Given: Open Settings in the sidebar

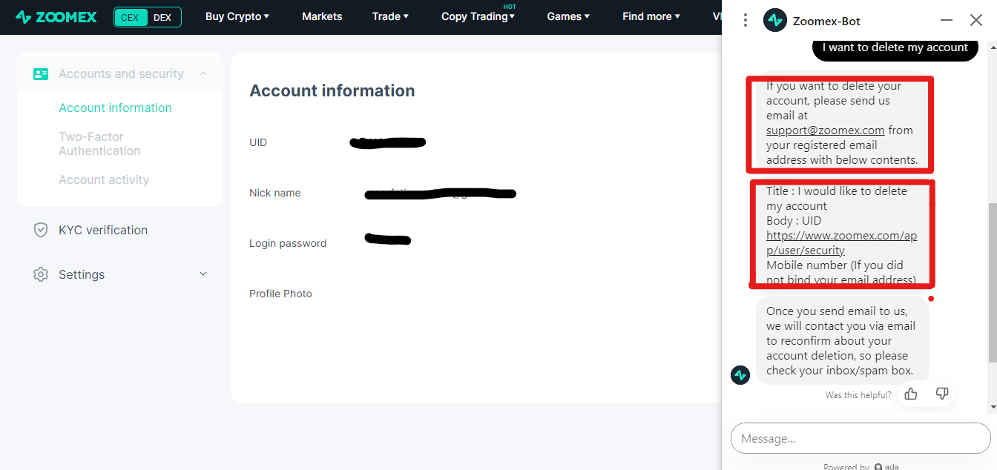Looking at the screenshot, I should pyautogui.click(x=82, y=274).
